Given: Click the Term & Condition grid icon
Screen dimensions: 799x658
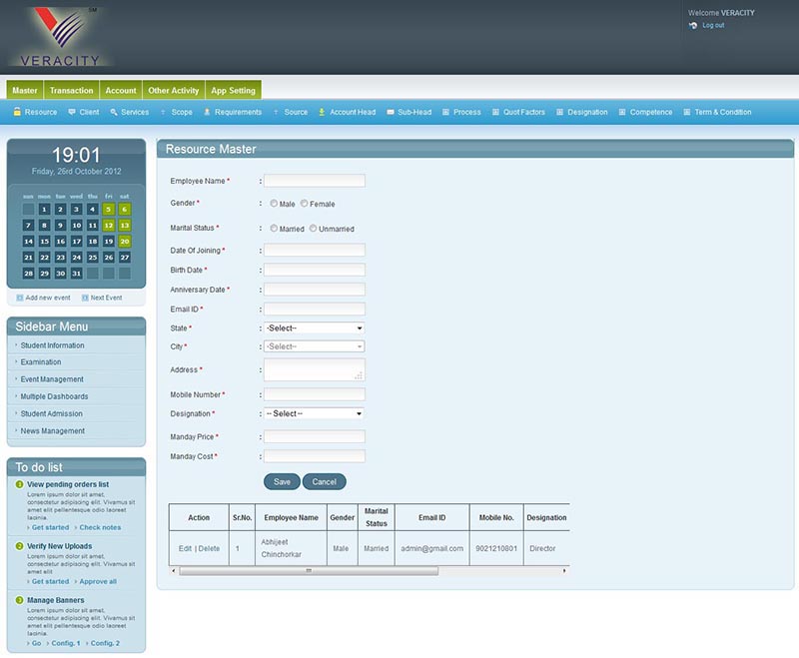Looking at the screenshot, I should [686, 112].
